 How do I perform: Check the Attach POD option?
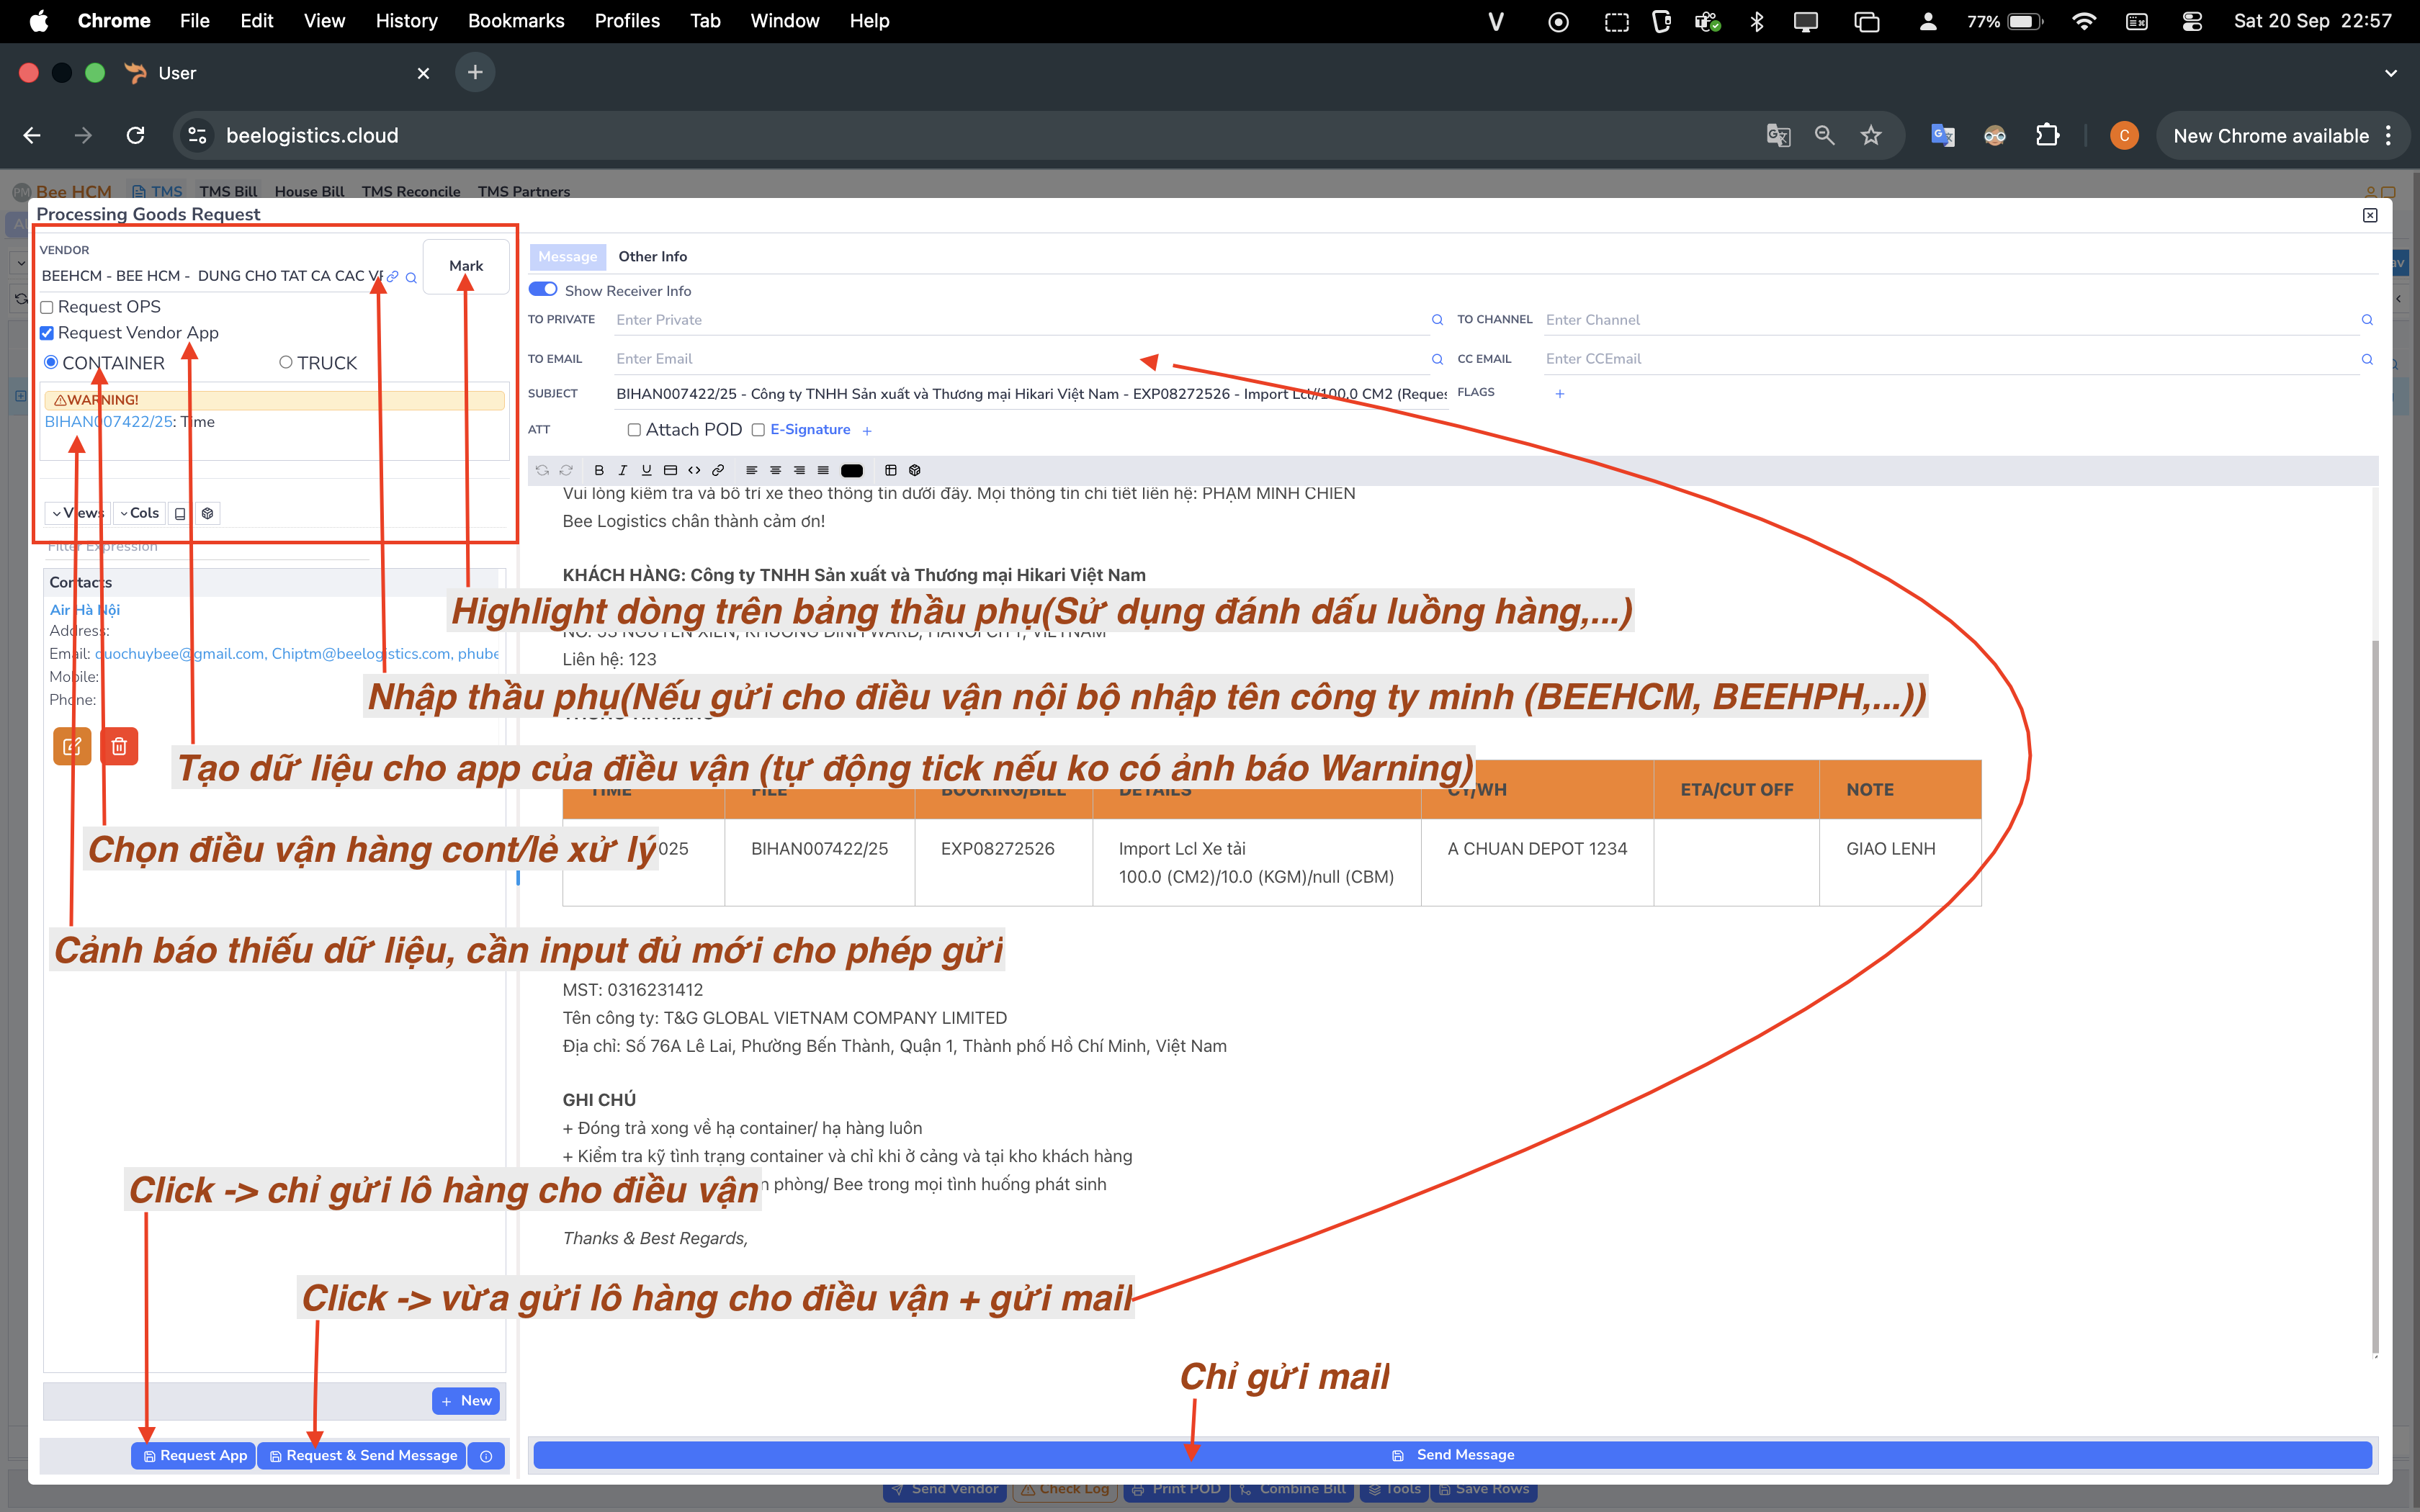click(x=634, y=430)
